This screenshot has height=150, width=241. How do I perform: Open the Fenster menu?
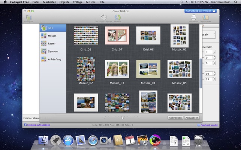(91, 2)
